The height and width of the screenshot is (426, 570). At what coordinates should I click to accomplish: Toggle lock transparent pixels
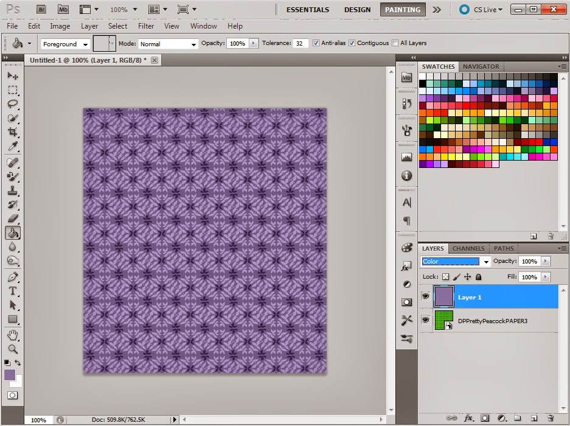[x=445, y=277]
